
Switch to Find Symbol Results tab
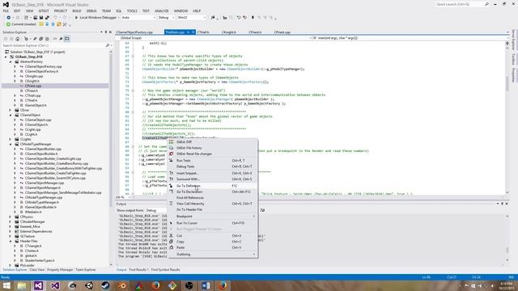(x=165, y=270)
